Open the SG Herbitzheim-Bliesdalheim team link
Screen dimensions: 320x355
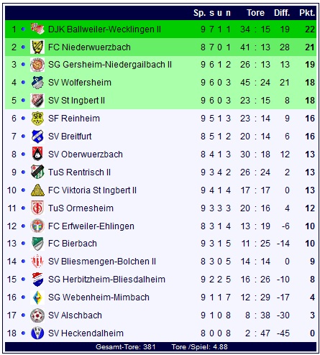click(x=106, y=280)
